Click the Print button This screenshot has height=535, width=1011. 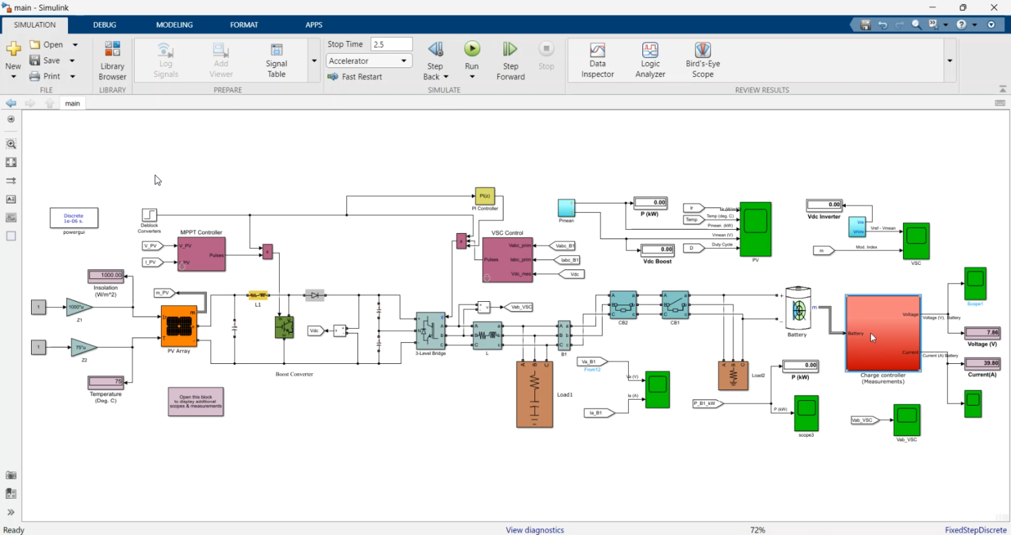[52, 75]
